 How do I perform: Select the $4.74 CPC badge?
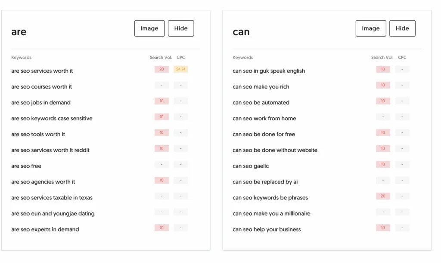click(180, 69)
